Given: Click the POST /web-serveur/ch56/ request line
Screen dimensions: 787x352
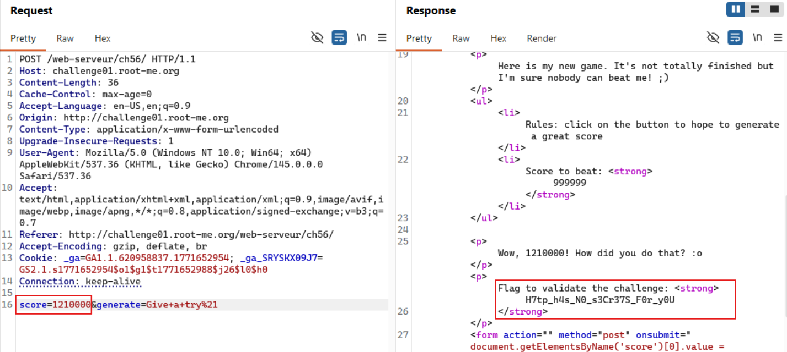Looking at the screenshot, I should click(107, 59).
